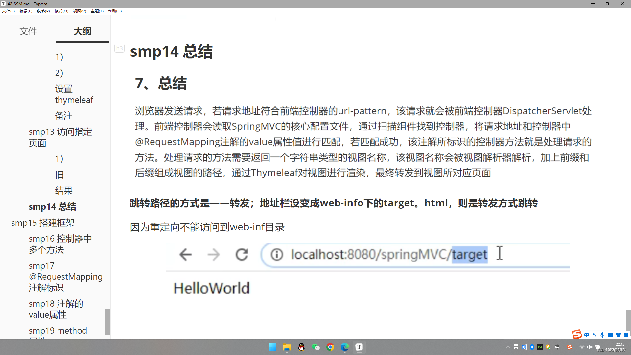The image size is (631, 355).
Task: Toggle Bluetooth from the system tray
Action: [532, 347]
